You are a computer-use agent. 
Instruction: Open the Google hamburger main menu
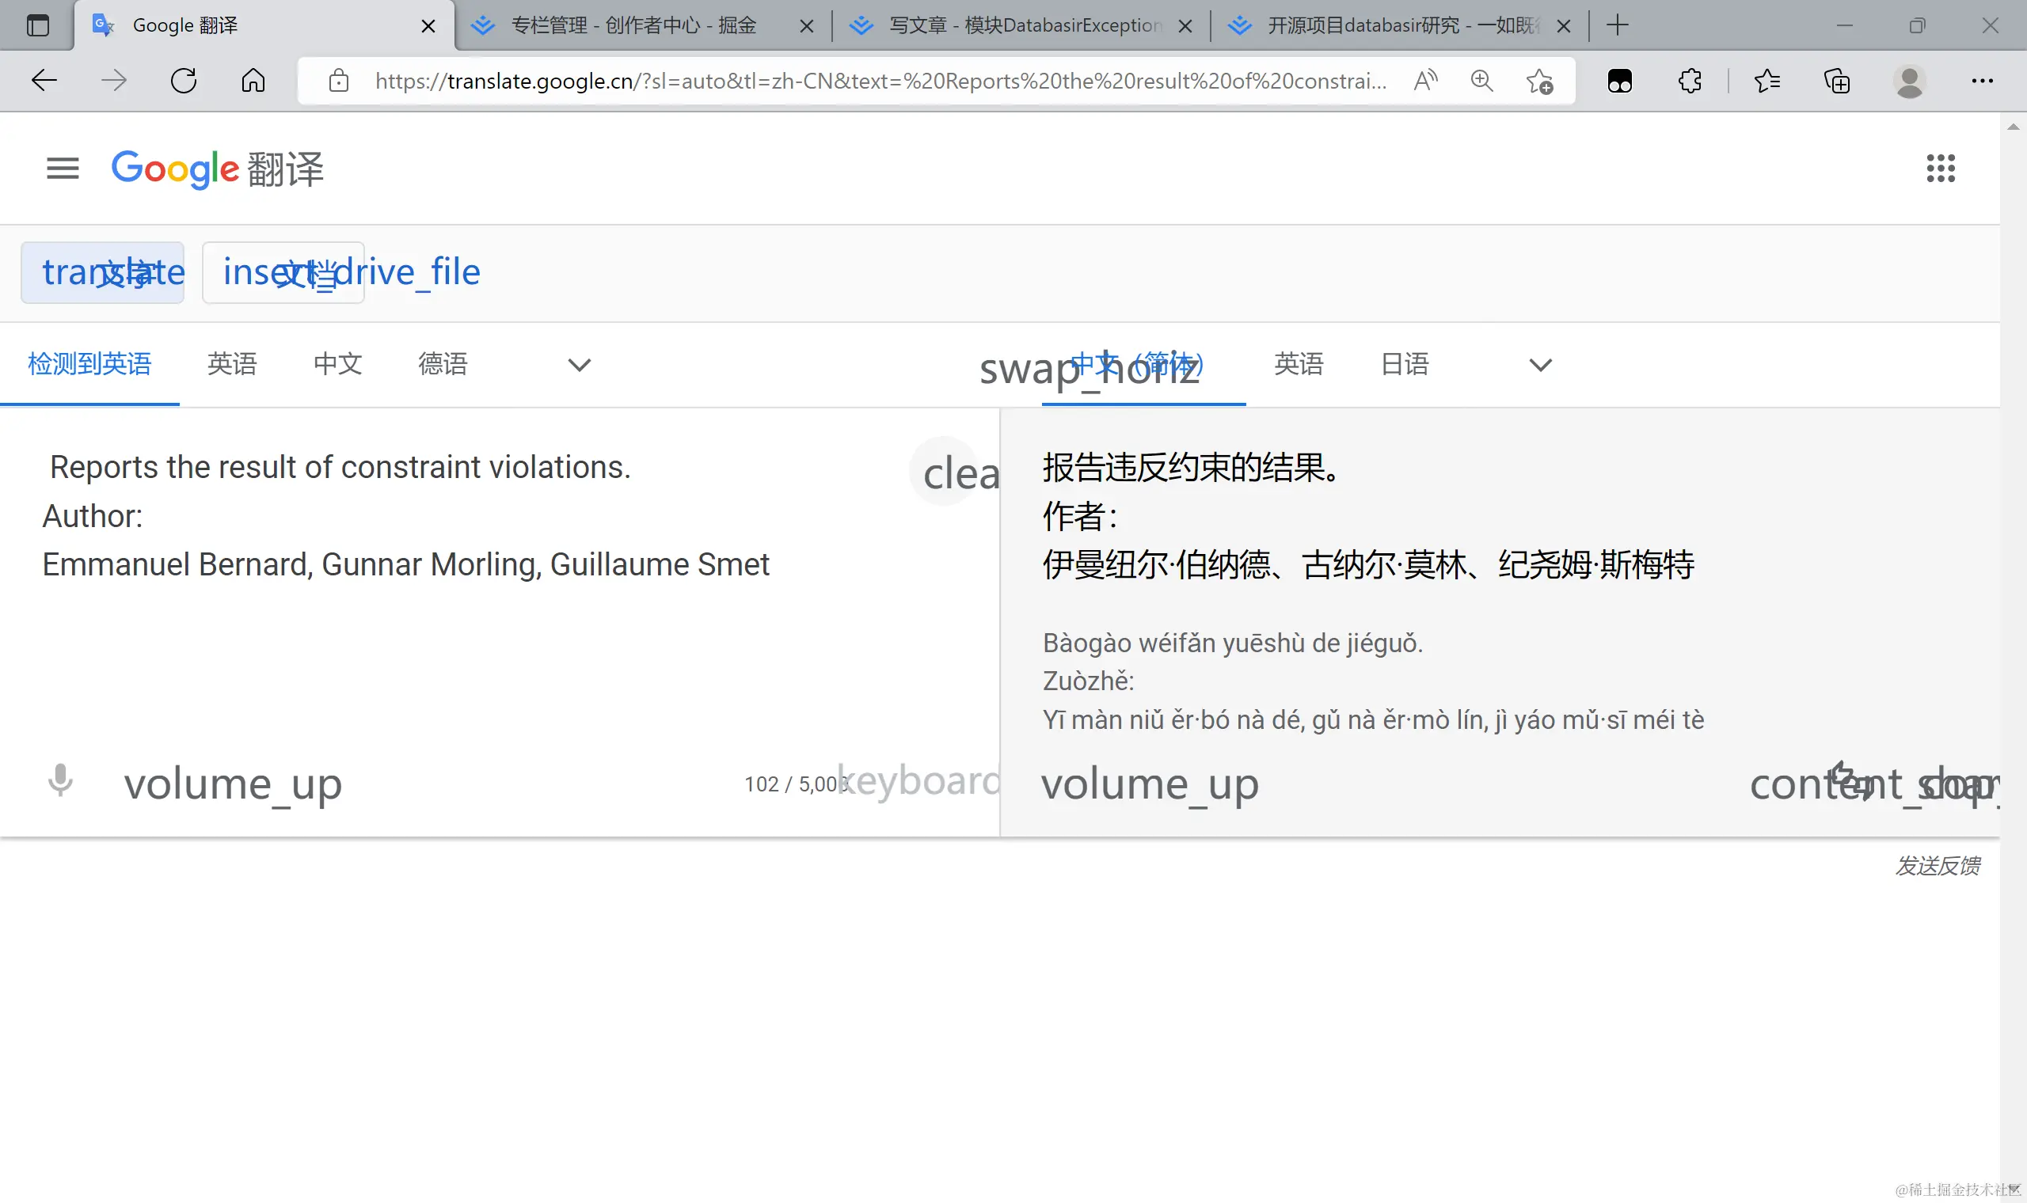pos(63,169)
